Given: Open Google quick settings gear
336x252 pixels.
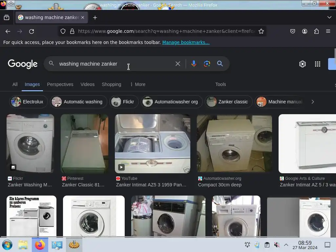Looking at the screenshot, I should [x=302, y=64].
